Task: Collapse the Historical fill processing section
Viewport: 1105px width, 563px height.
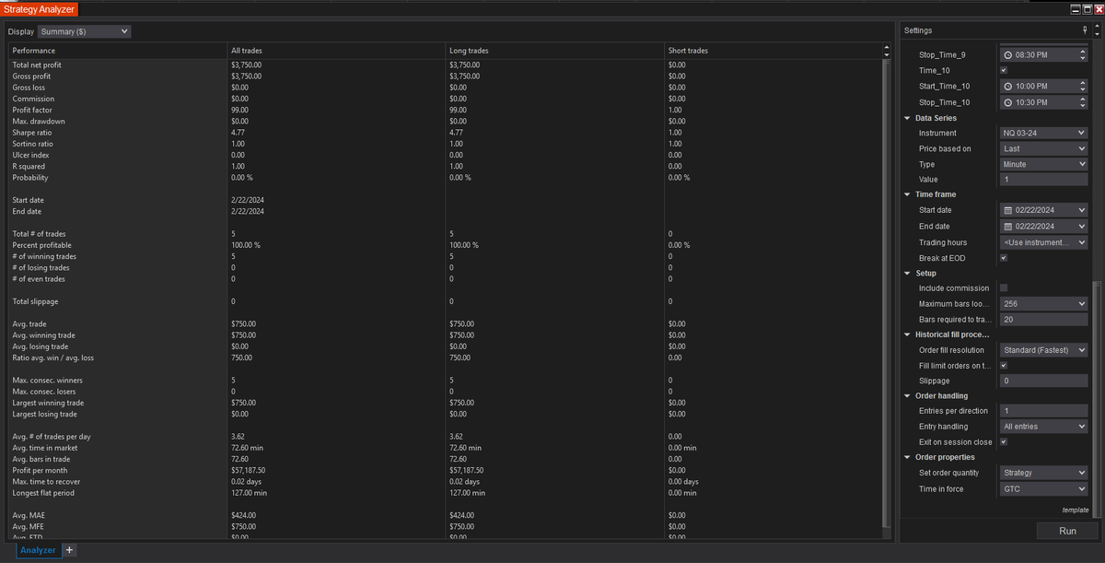Action: (907, 334)
